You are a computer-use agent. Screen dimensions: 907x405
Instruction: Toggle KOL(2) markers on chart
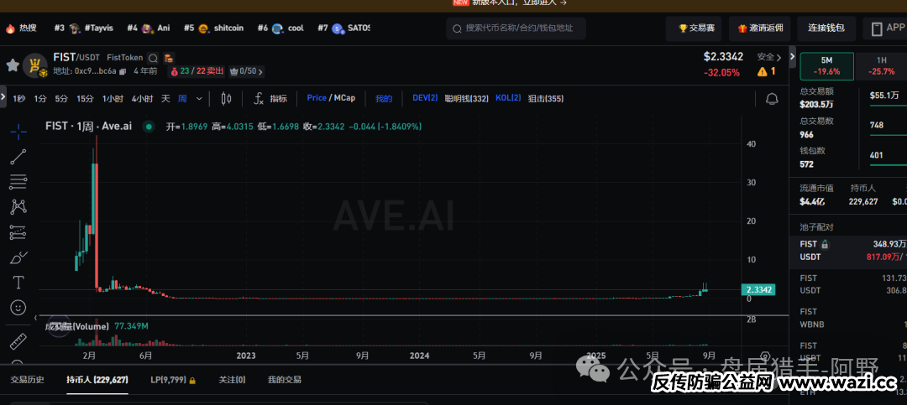[x=508, y=99]
